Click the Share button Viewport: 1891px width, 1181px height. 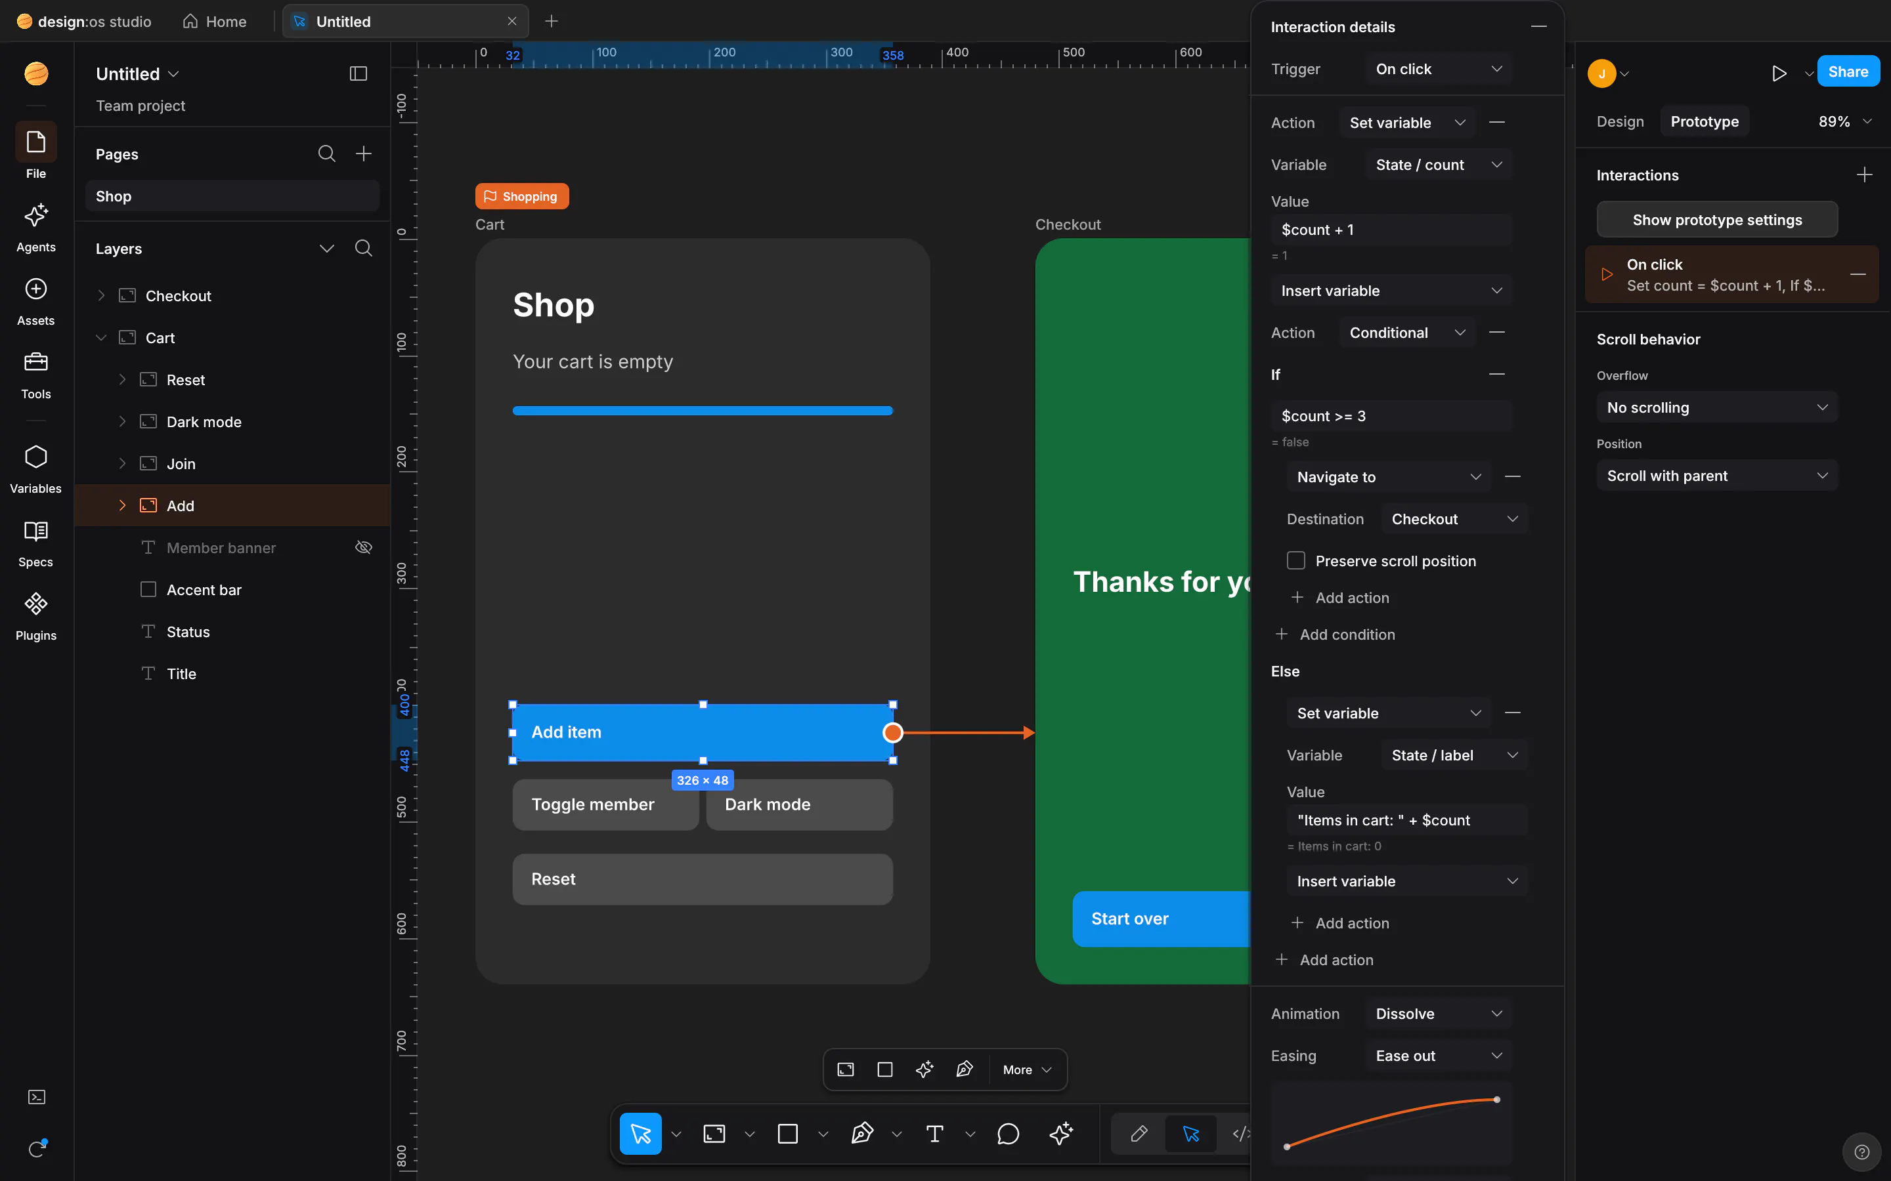(x=1848, y=72)
